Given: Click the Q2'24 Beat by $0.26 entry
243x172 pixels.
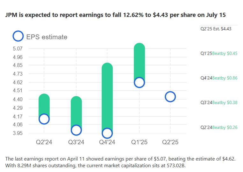Looking at the screenshot, I should click(219, 128).
